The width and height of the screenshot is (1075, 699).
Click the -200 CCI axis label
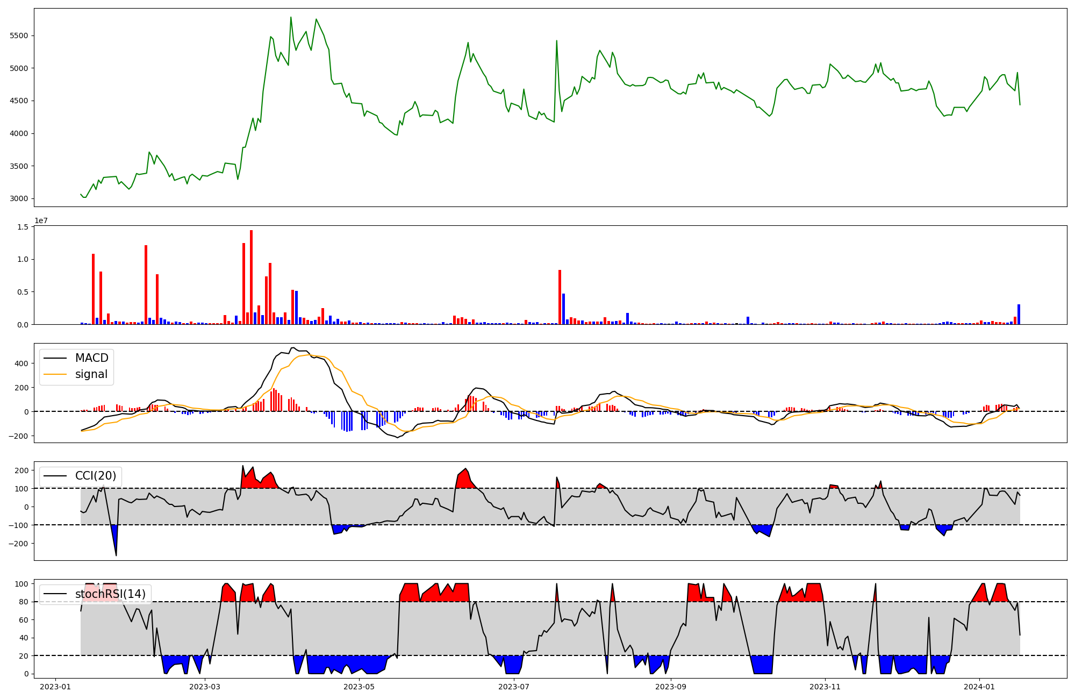(x=18, y=544)
